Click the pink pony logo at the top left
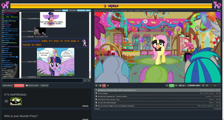The image size is (224, 120). click(5, 5)
